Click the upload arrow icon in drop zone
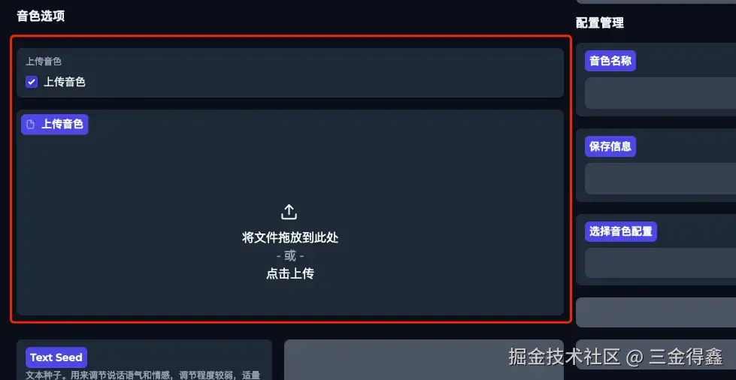The image size is (736, 380). click(289, 212)
